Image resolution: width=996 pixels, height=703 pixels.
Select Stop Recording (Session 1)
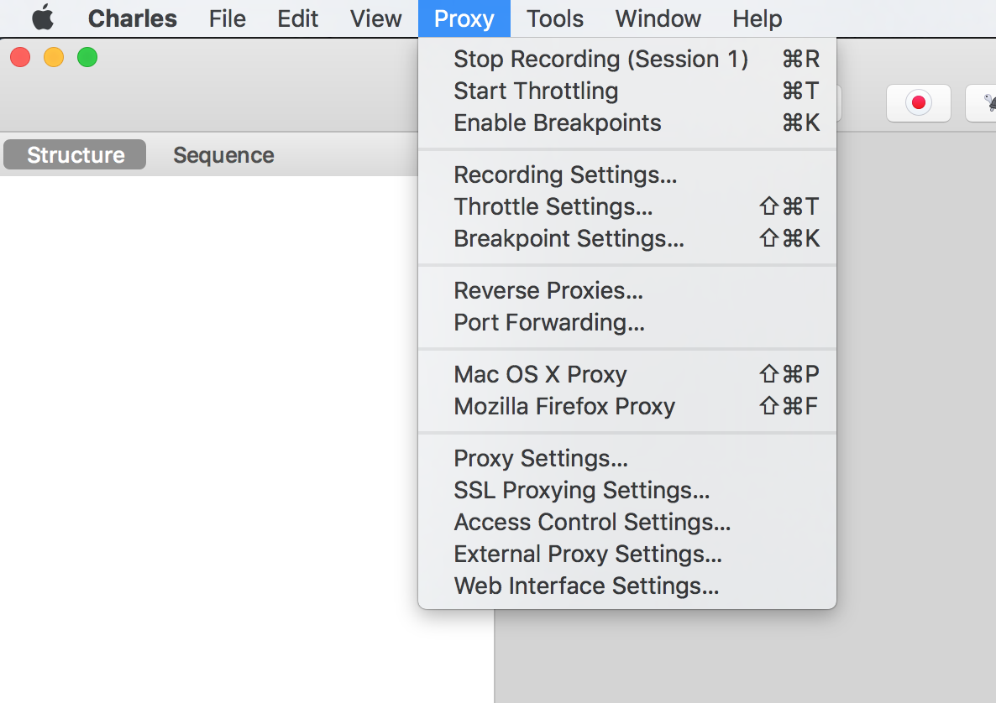627,59
